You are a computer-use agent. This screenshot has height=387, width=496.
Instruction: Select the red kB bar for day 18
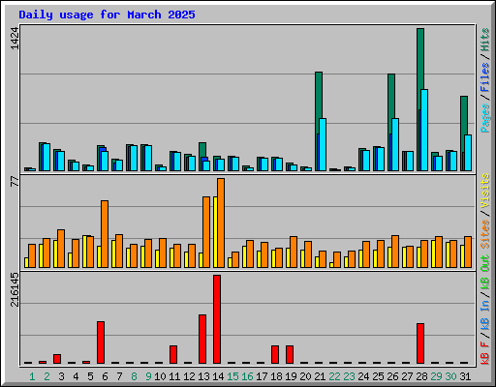point(275,354)
